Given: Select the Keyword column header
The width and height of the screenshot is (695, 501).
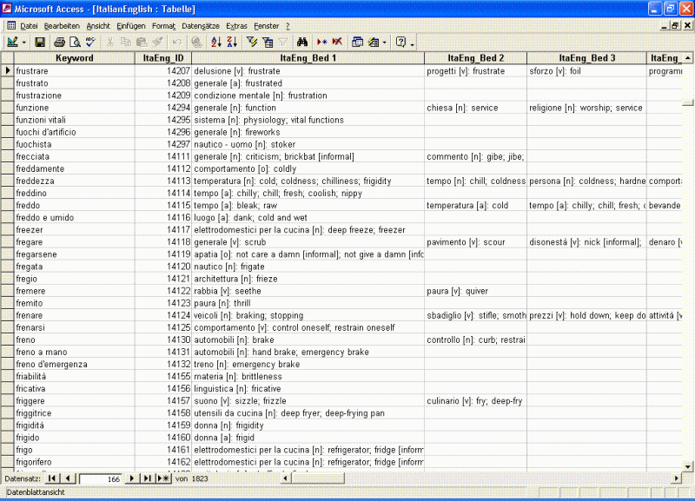Looking at the screenshot, I should coord(75,58).
